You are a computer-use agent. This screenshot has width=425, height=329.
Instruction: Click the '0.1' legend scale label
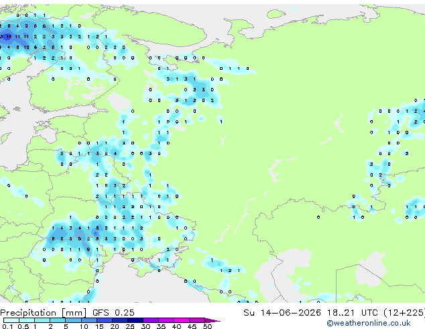[7, 326]
